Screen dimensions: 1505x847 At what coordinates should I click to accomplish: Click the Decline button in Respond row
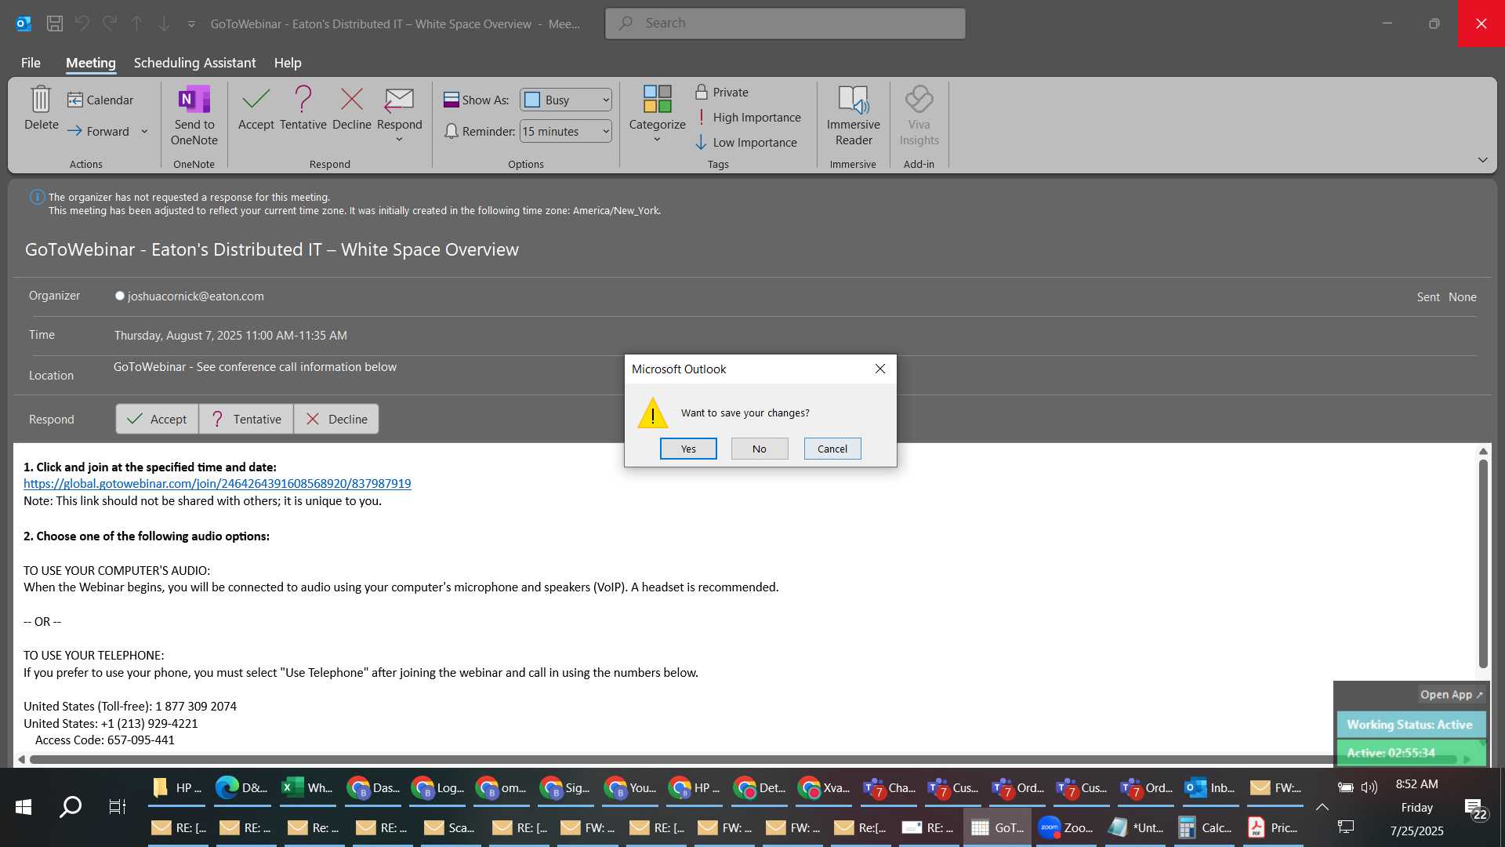point(336,419)
